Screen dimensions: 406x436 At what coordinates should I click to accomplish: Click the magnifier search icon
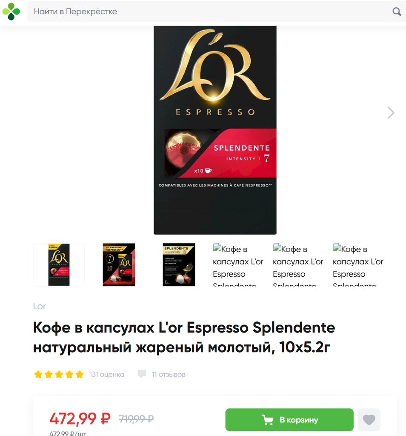397,11
